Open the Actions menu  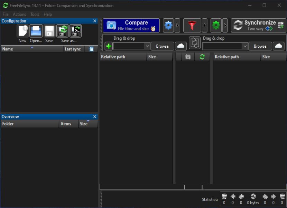pos(19,14)
